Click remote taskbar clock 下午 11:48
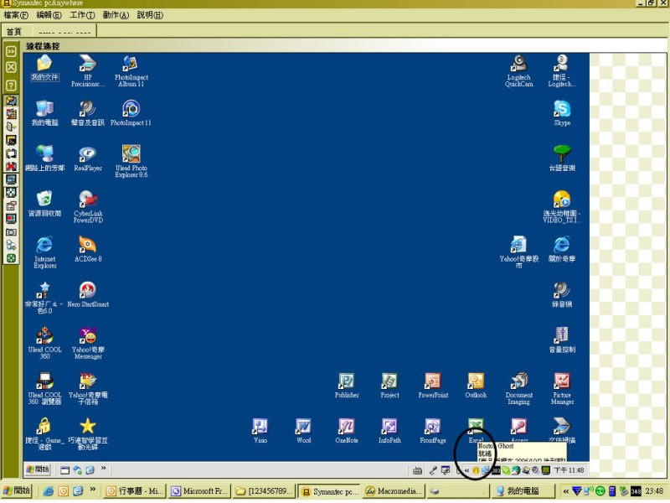 click(x=569, y=470)
